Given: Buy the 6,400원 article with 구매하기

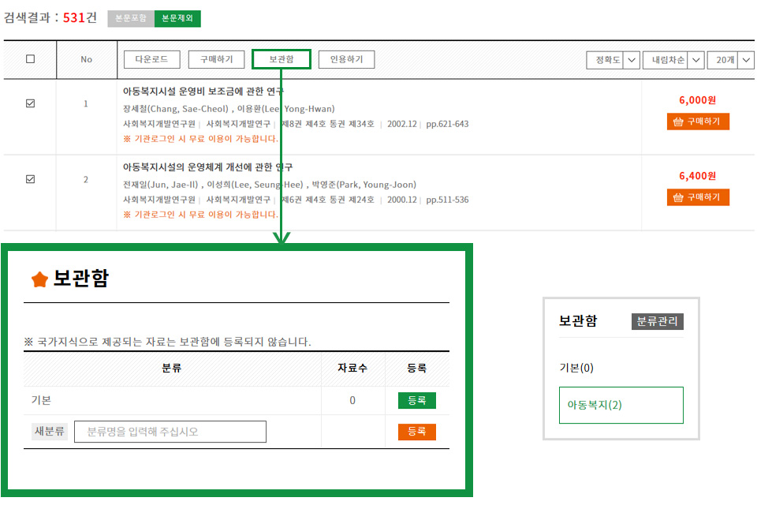Looking at the screenshot, I should 698,197.
